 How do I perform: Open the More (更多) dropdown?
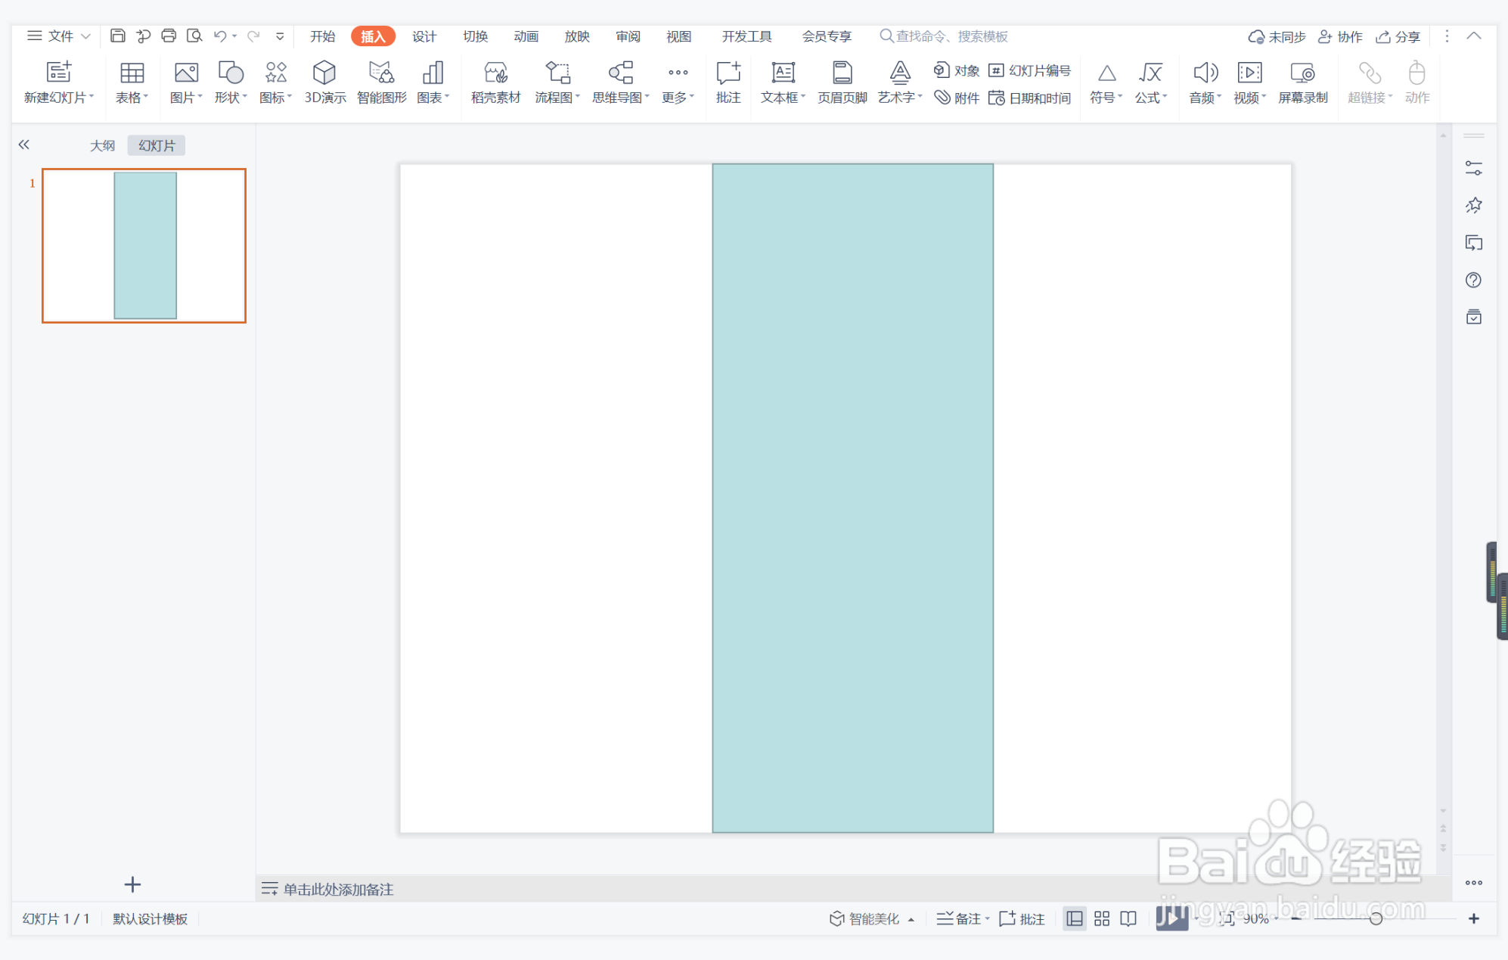[x=678, y=82]
